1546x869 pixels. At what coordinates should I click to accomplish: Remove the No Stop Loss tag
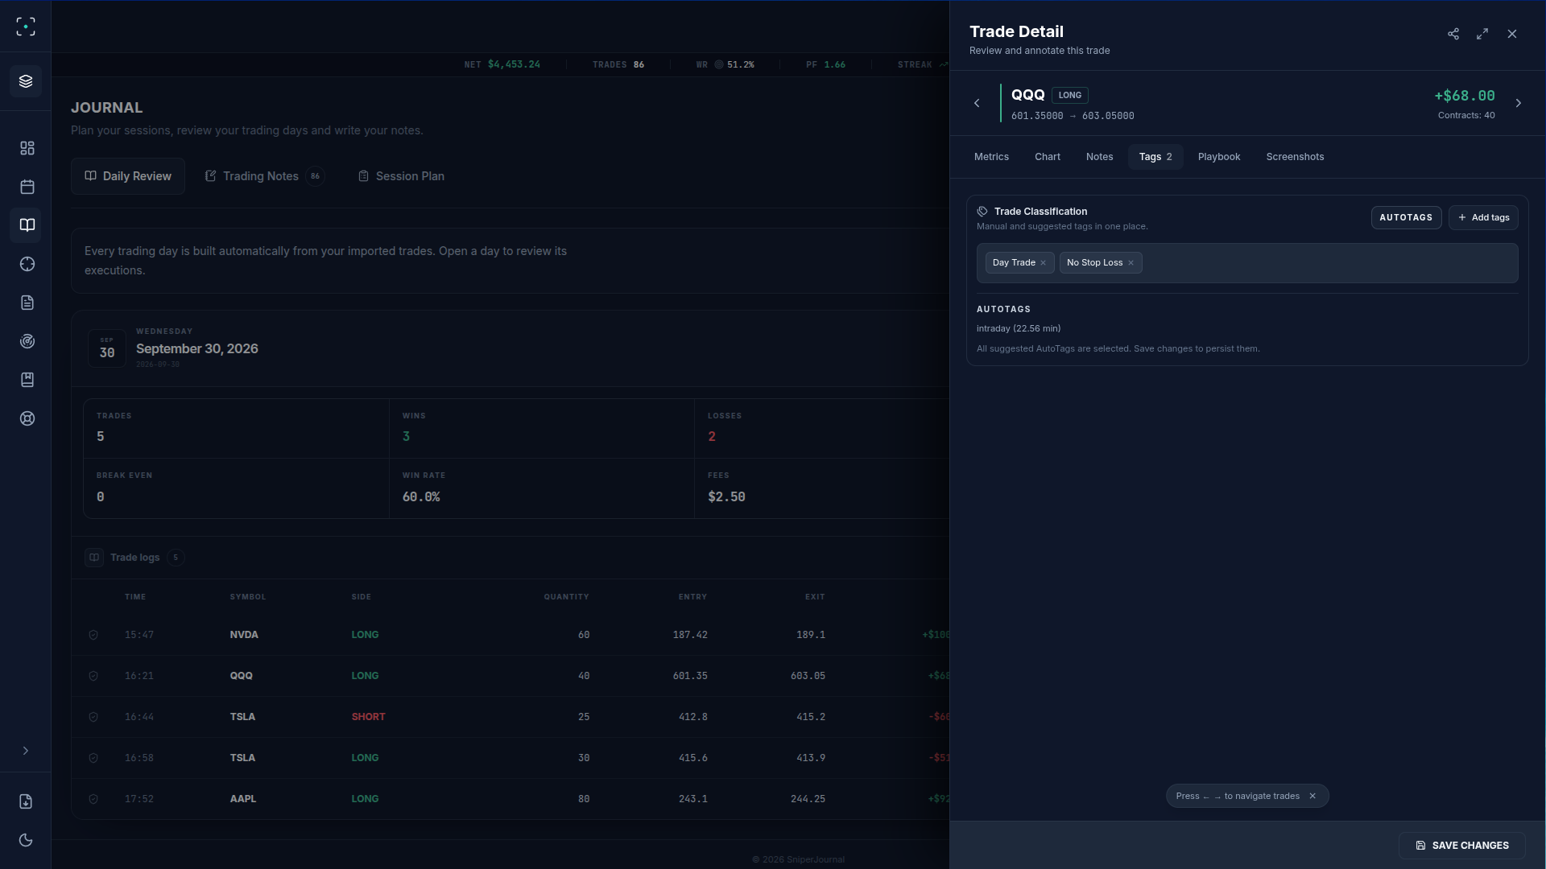pos(1131,263)
